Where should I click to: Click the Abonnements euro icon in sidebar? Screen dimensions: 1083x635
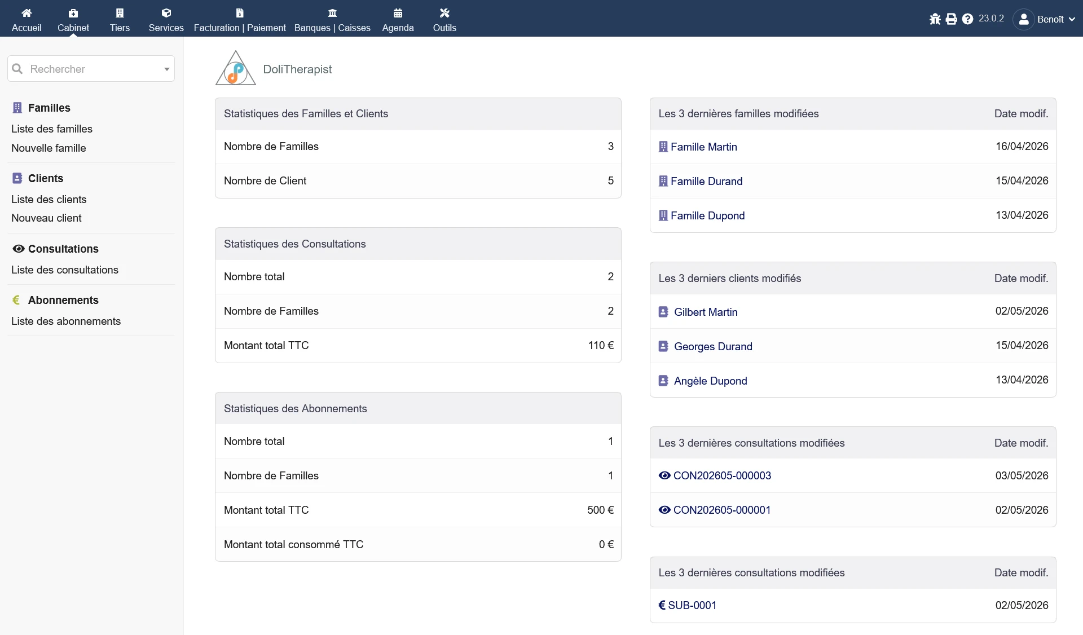[x=16, y=300]
